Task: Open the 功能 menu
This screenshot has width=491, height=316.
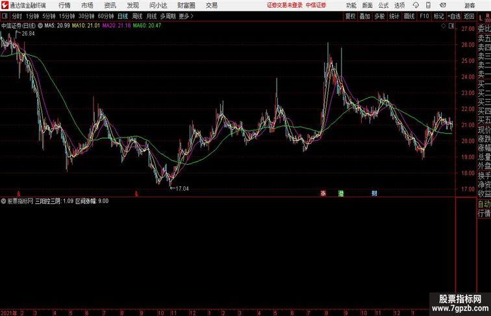Action: (x=351, y=5)
